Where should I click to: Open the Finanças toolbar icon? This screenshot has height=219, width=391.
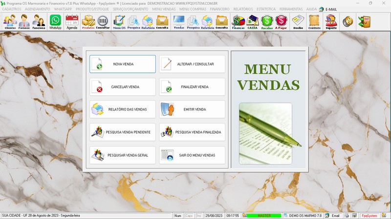coord(239,22)
